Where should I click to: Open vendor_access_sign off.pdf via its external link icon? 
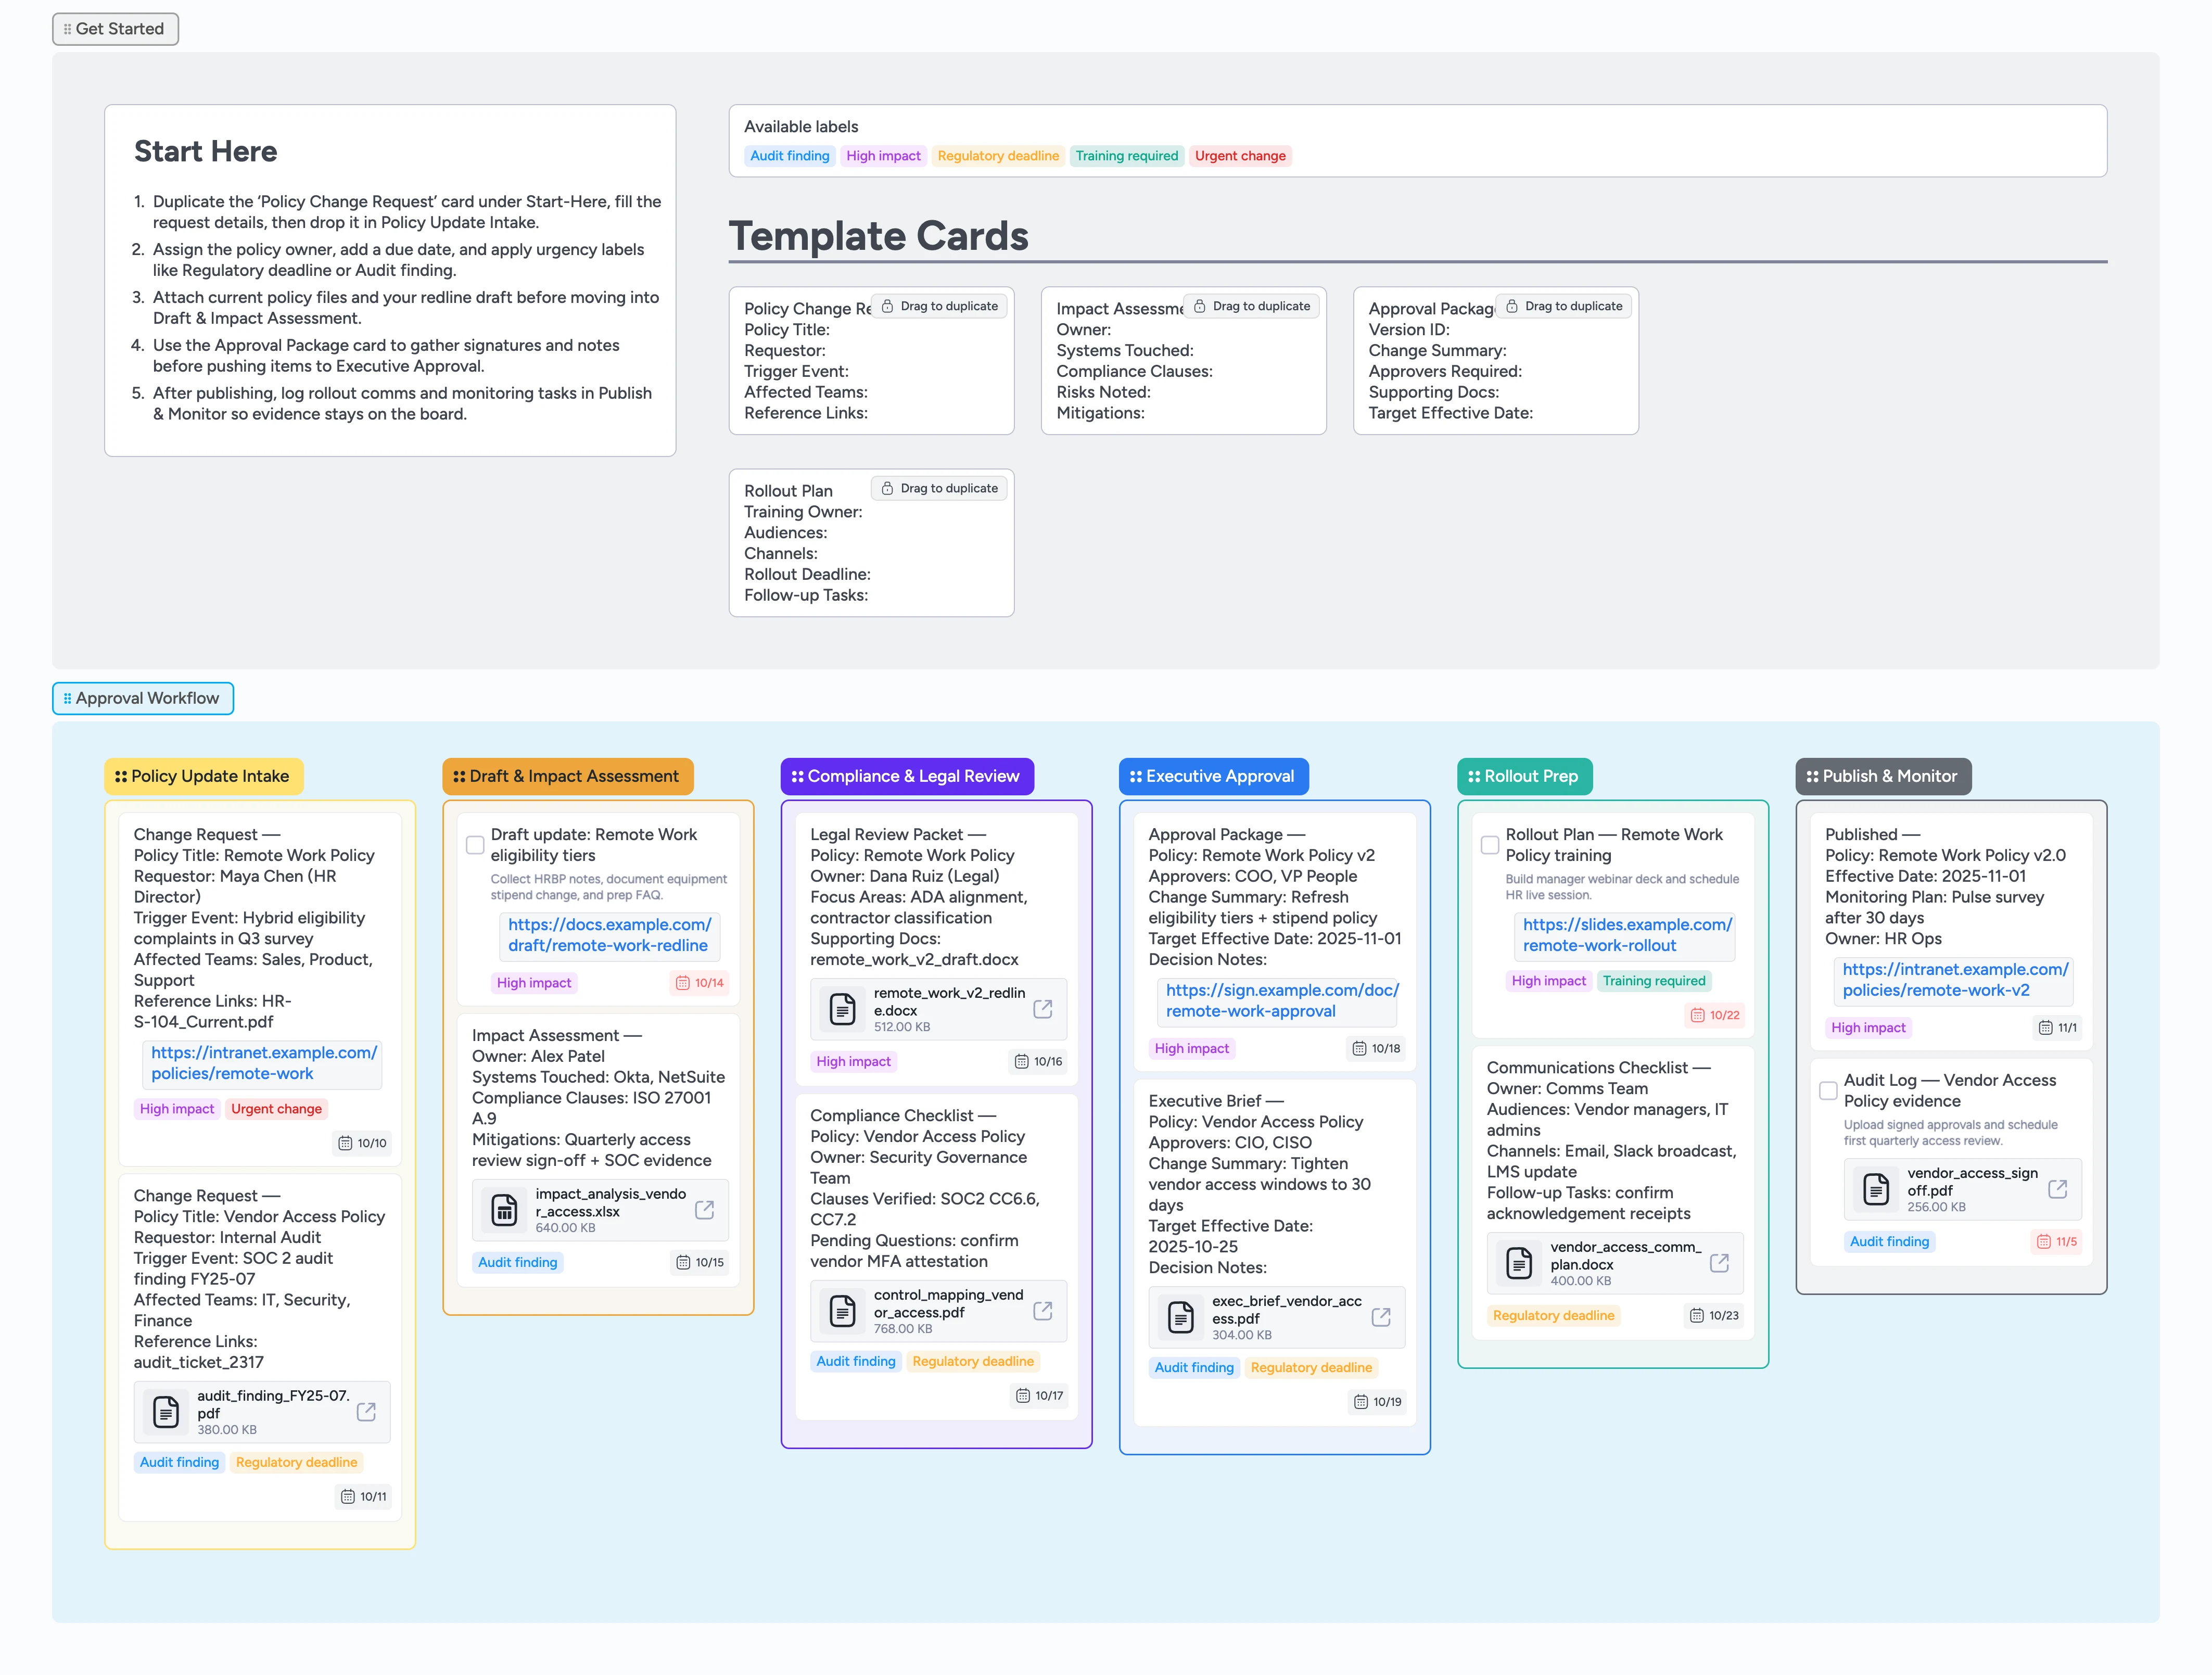click(2059, 1189)
